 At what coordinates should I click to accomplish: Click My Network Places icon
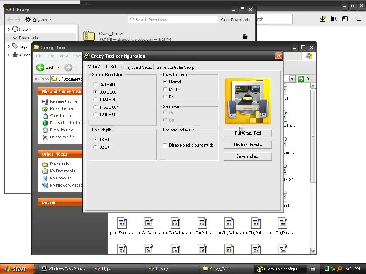[x=45, y=185]
